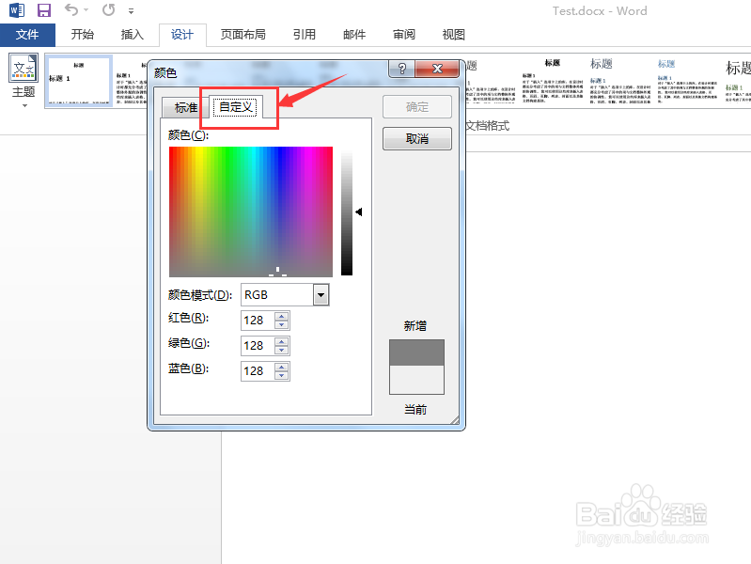Redo the last action

[109, 9]
